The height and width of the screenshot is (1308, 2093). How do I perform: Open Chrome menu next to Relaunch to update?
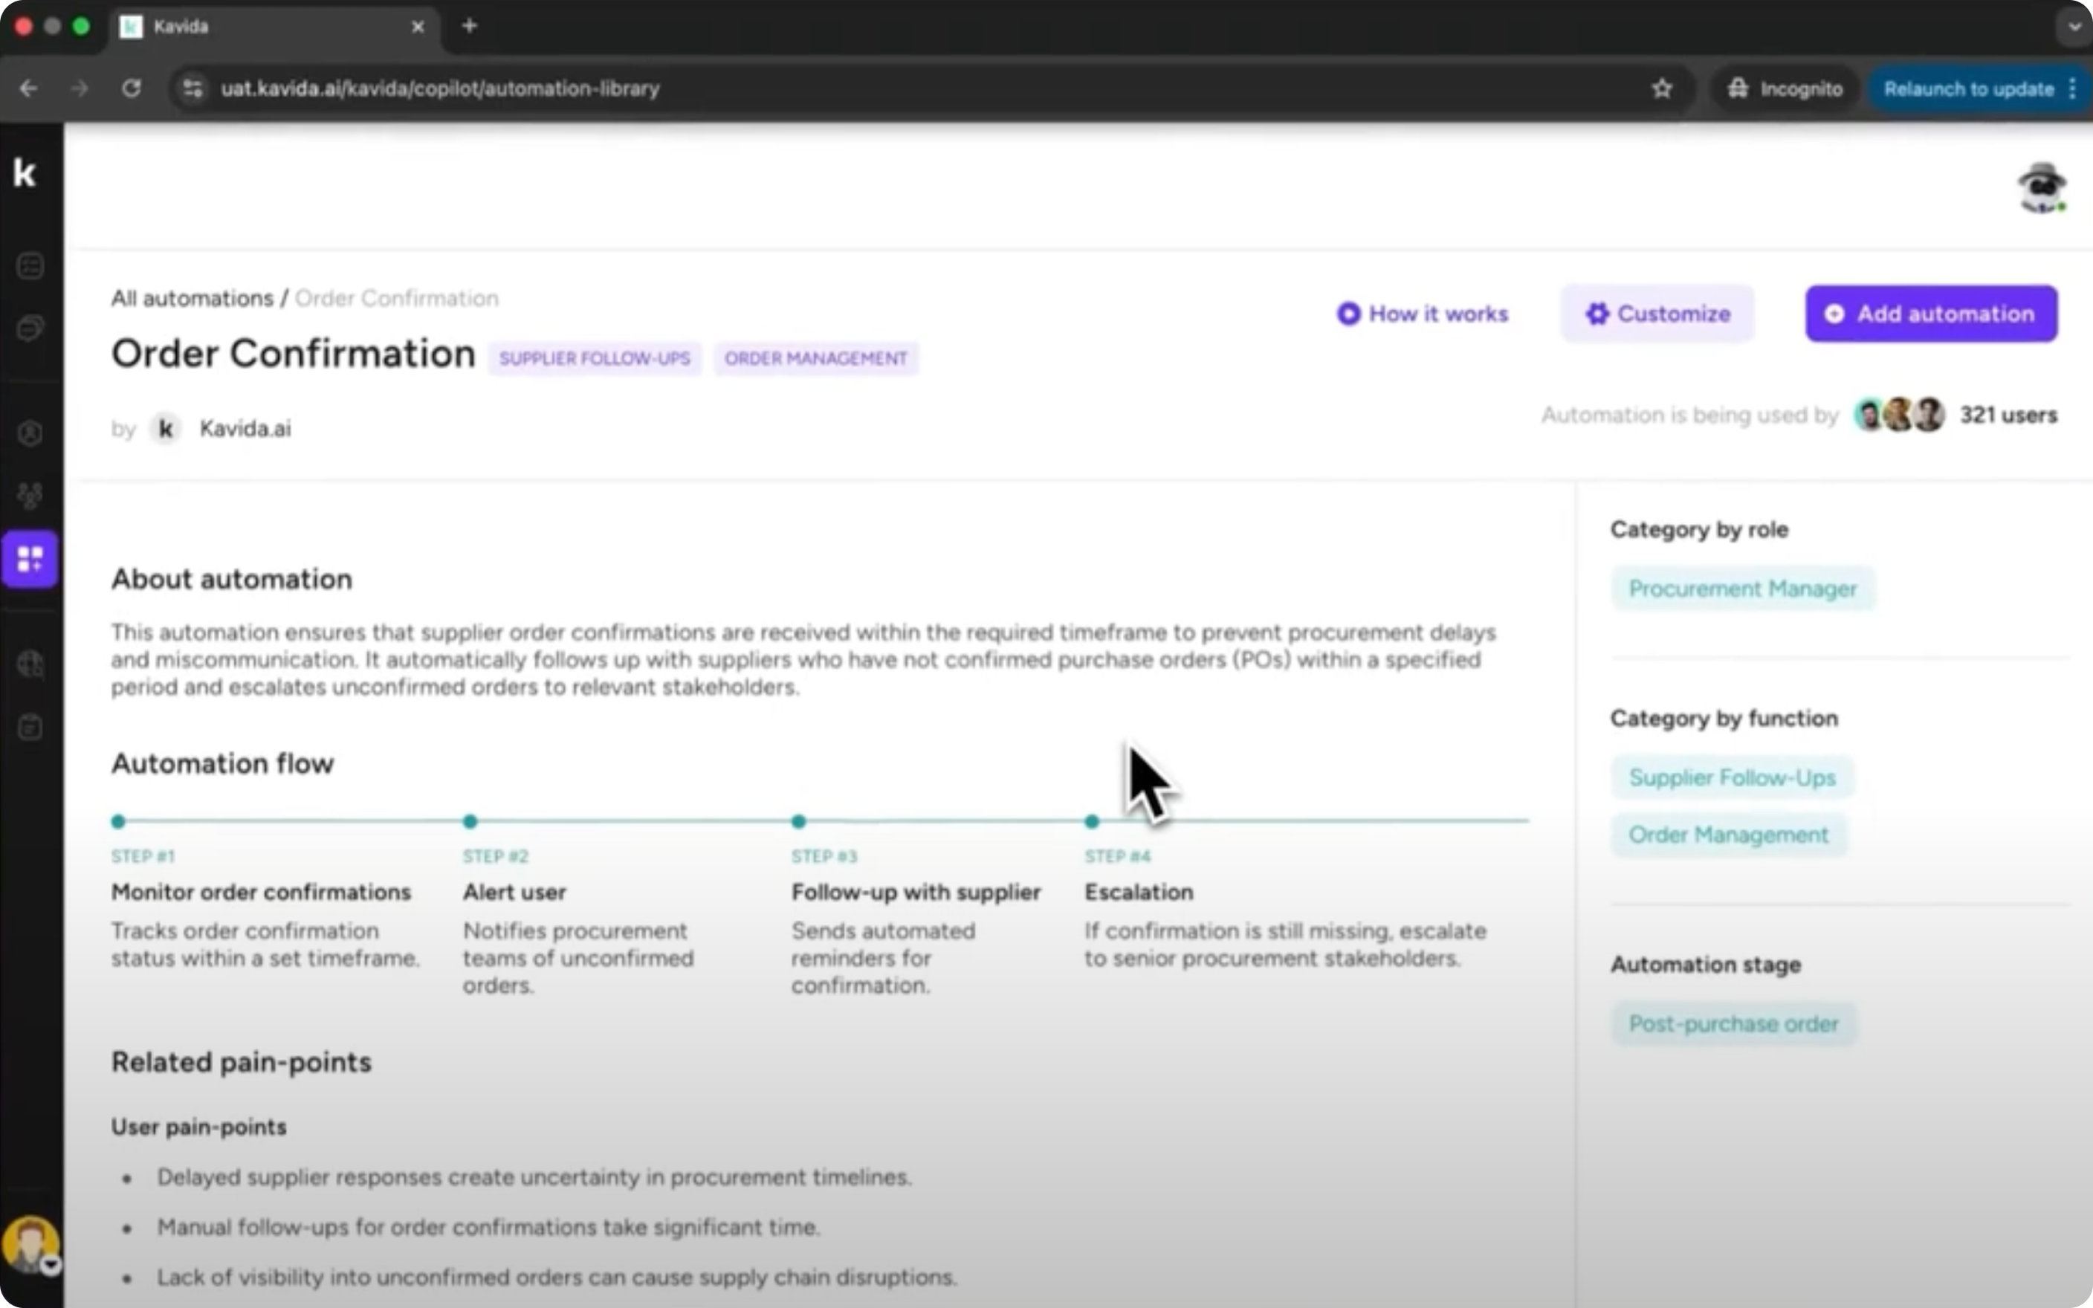tap(2072, 88)
